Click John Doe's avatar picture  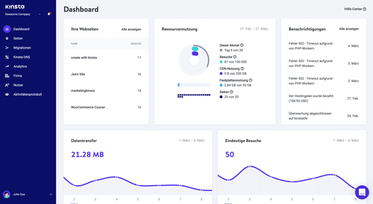tap(7, 195)
